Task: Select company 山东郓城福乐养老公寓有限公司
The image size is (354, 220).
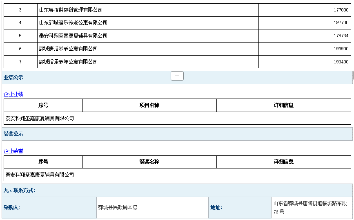Action: coord(73,23)
